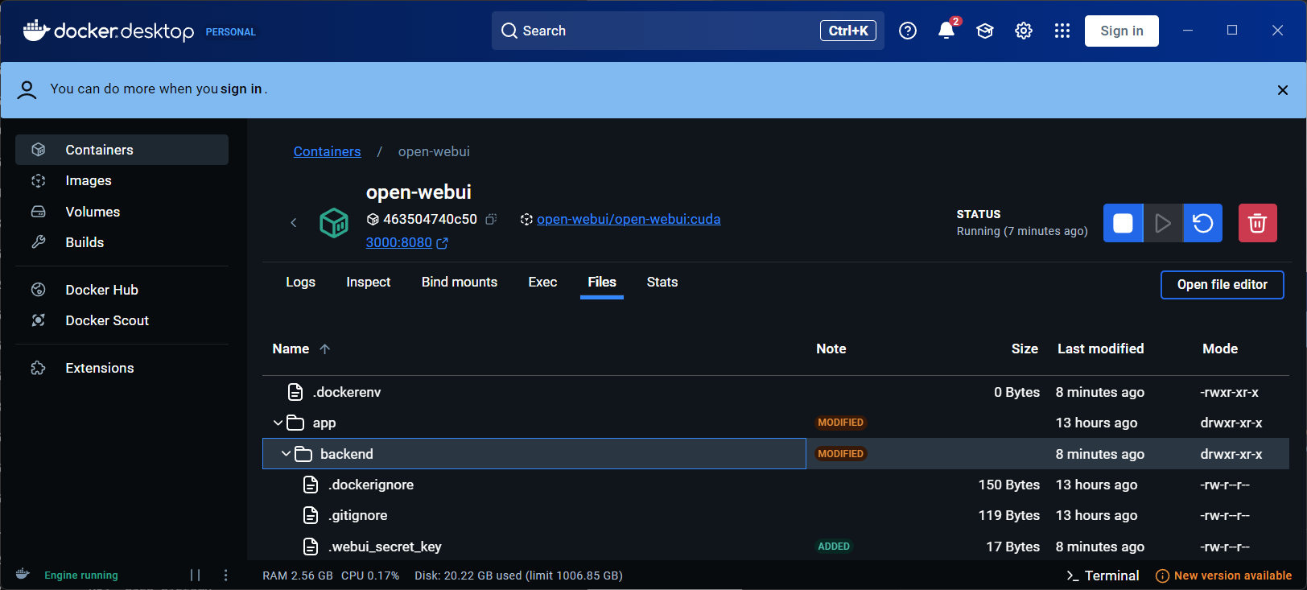Open the Learning center graduation cap icon
Viewport: 1307px width, 590px height.
click(985, 31)
